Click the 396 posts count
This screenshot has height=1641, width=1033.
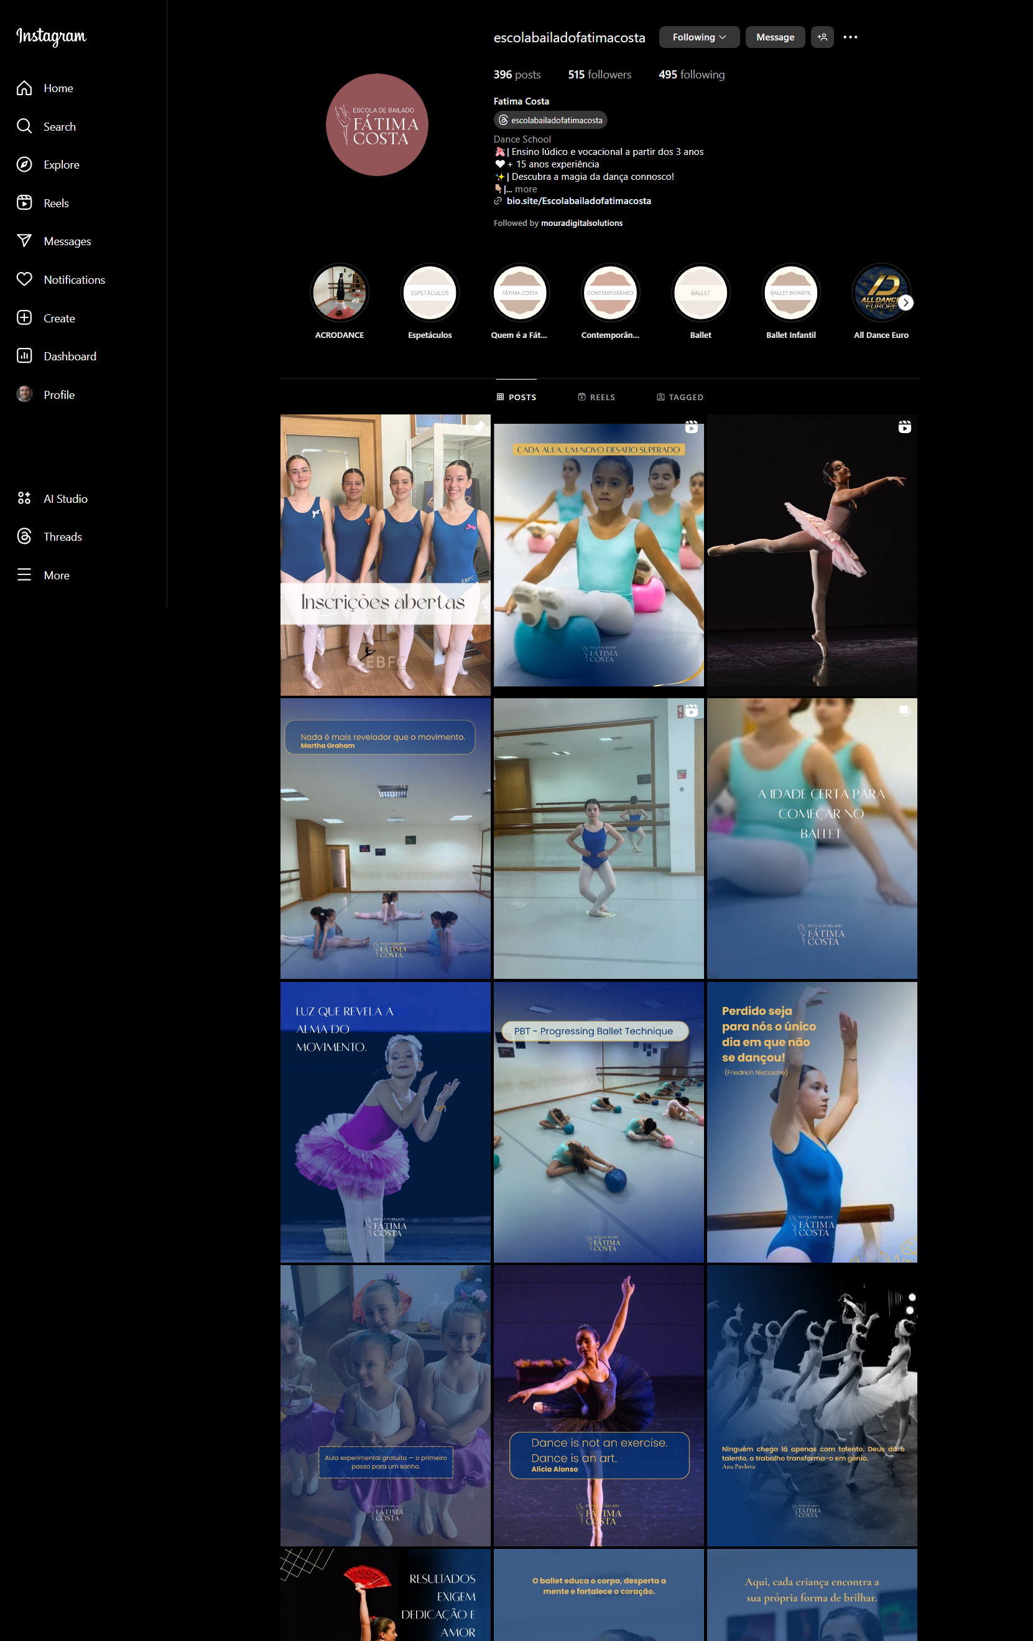click(x=517, y=74)
